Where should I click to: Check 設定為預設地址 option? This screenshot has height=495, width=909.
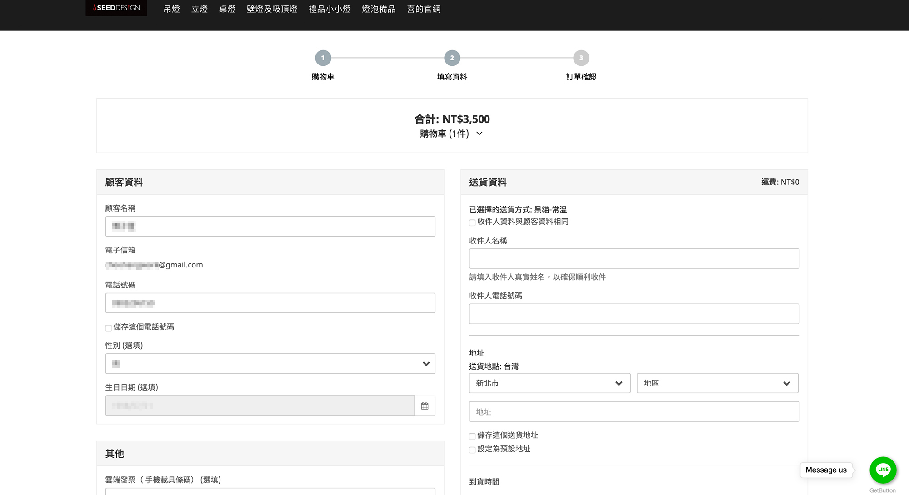472,450
